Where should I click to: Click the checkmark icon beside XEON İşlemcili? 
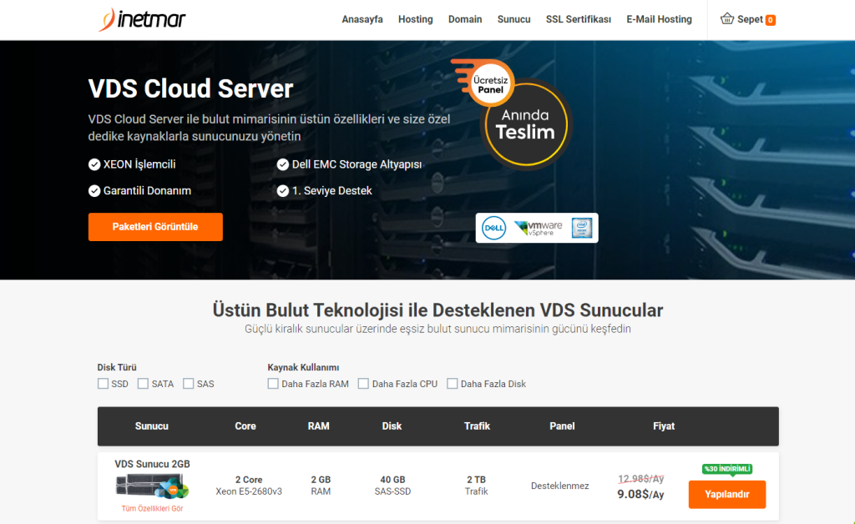(x=94, y=164)
